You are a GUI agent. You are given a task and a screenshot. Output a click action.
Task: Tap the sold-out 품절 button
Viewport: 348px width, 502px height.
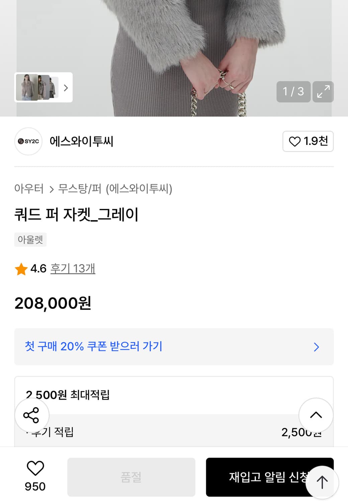[x=131, y=477]
